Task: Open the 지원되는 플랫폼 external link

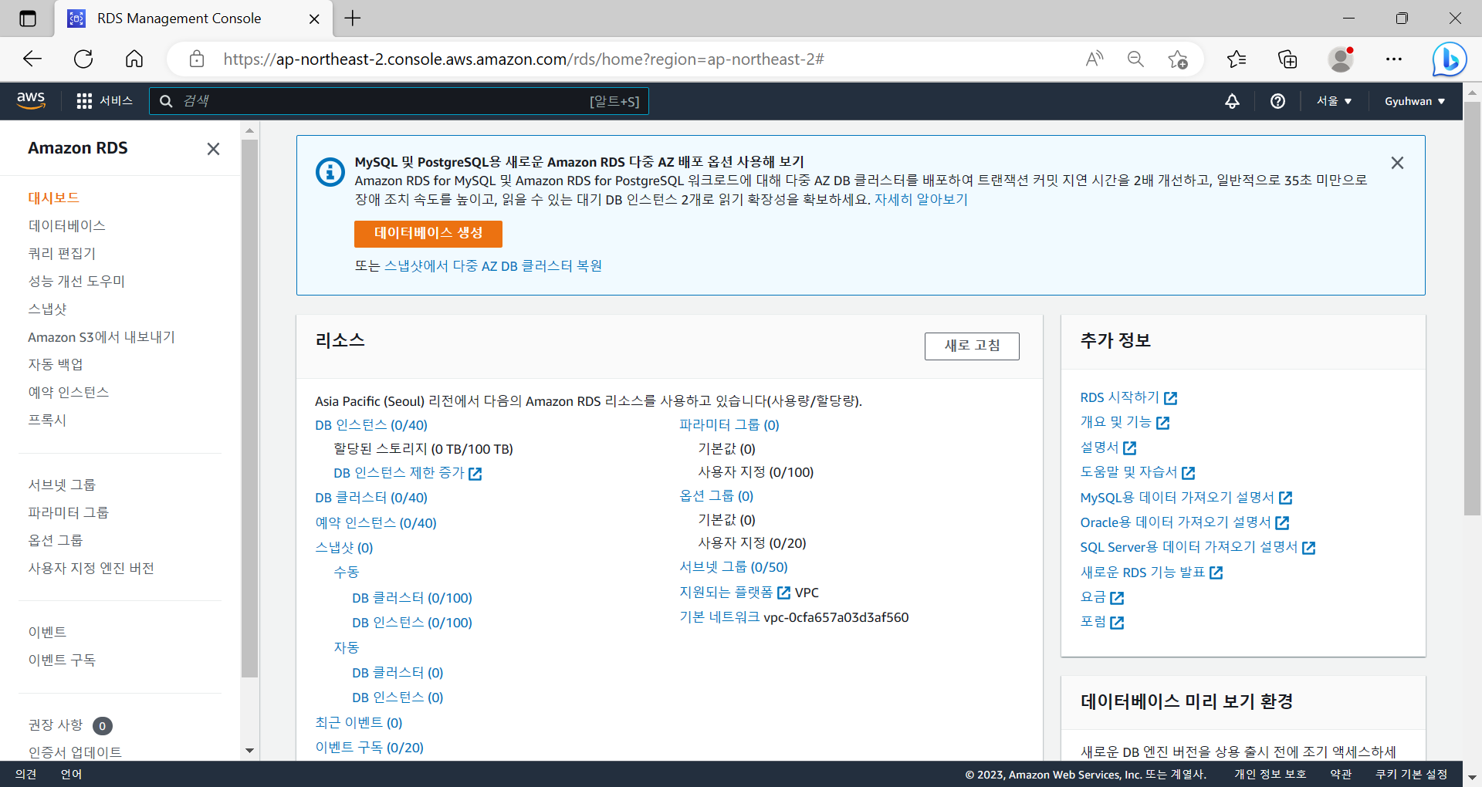Action: point(734,593)
